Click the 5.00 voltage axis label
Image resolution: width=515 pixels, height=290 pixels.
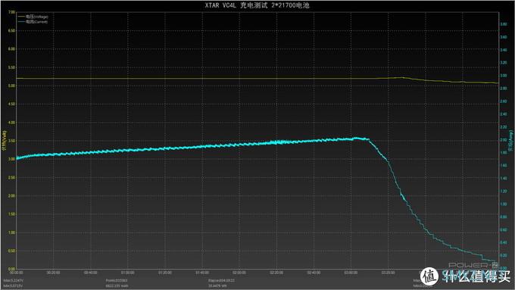[x=11, y=86]
